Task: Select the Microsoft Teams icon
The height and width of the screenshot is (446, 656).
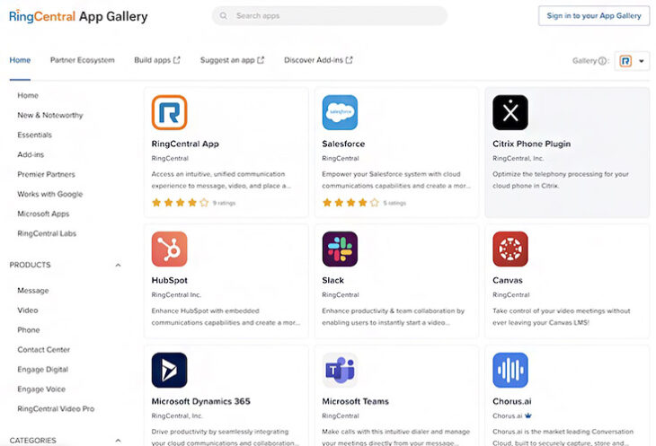Action: pyautogui.click(x=340, y=370)
